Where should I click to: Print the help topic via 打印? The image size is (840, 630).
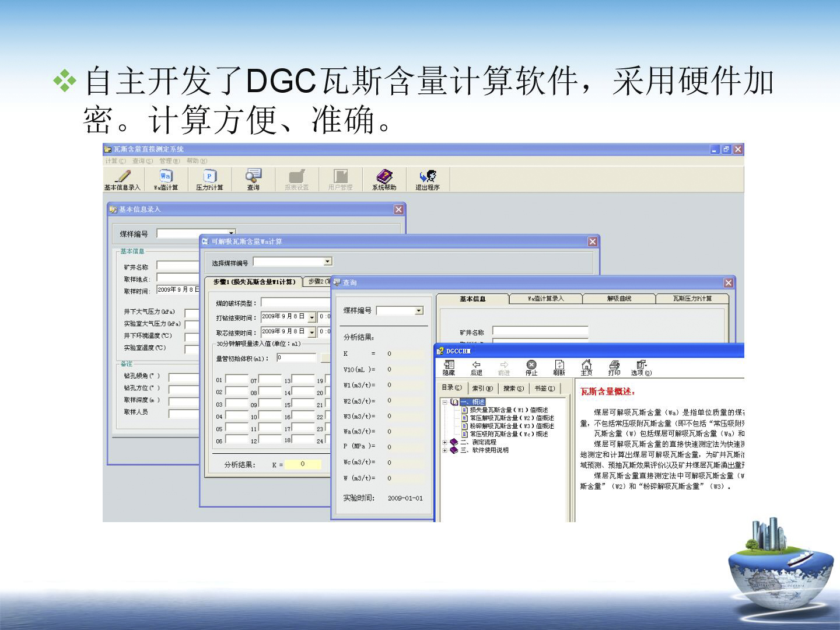614,367
